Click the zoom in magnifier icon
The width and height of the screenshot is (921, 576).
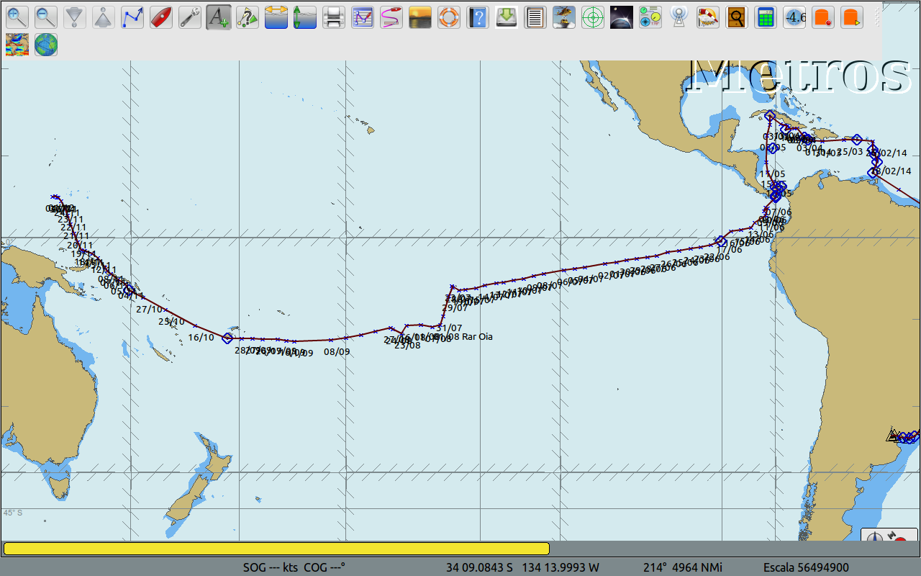click(x=17, y=17)
